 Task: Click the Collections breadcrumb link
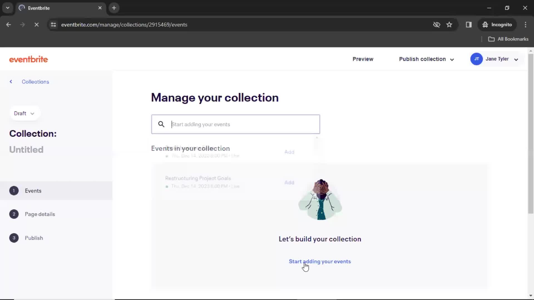pos(35,82)
